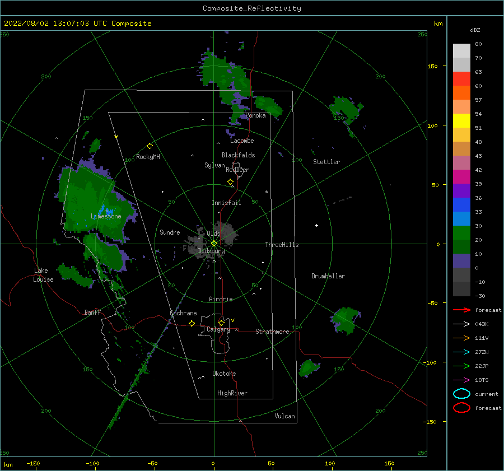504x471 pixels.
Task: Click the cyan current ellipse icon
Action: click(x=461, y=394)
